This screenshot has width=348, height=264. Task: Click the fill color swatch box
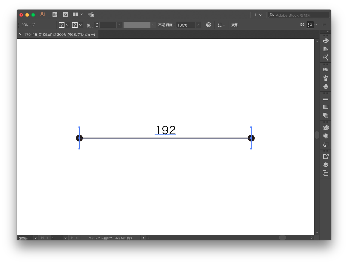[61, 25]
